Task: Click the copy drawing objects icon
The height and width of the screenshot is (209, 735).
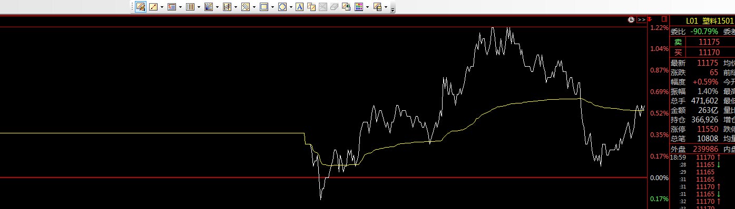Action: [311, 7]
